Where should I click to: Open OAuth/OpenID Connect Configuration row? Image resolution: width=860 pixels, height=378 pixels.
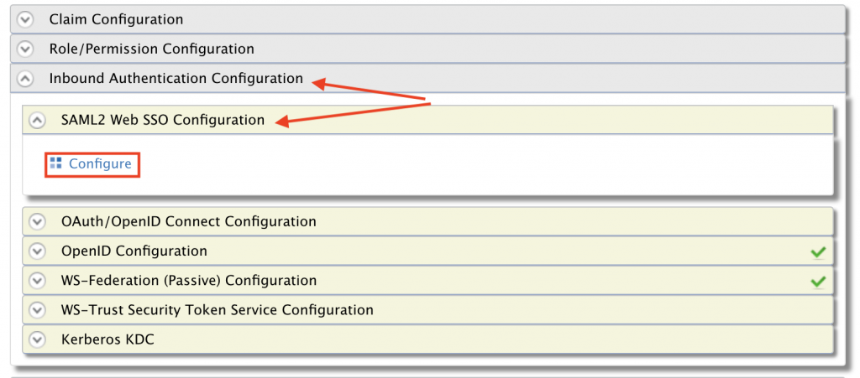pyautogui.click(x=188, y=222)
